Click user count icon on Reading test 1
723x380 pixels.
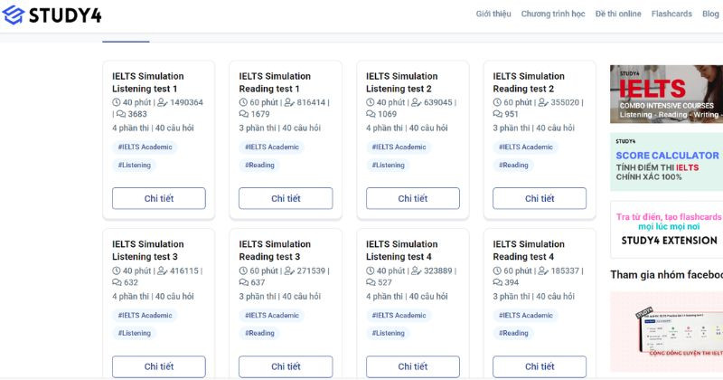(289, 103)
